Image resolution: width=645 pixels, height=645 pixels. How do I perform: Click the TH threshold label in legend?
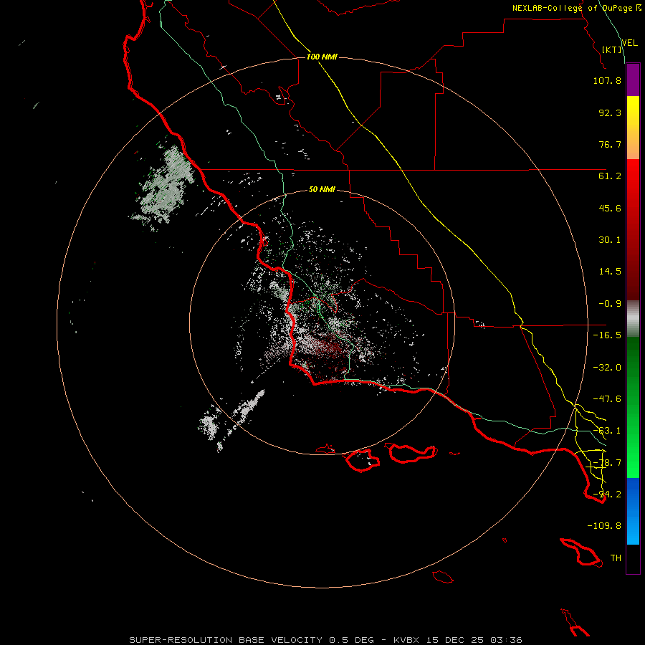616,558
